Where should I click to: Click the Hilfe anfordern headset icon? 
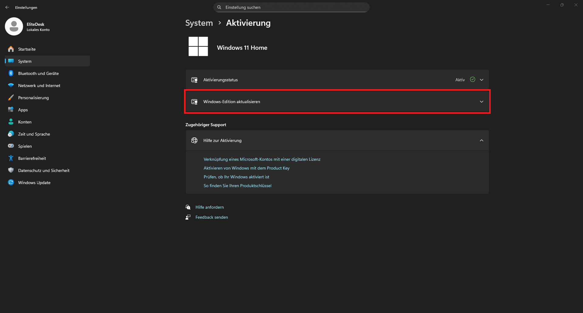coord(188,207)
